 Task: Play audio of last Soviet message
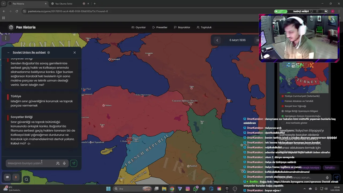[29, 144]
